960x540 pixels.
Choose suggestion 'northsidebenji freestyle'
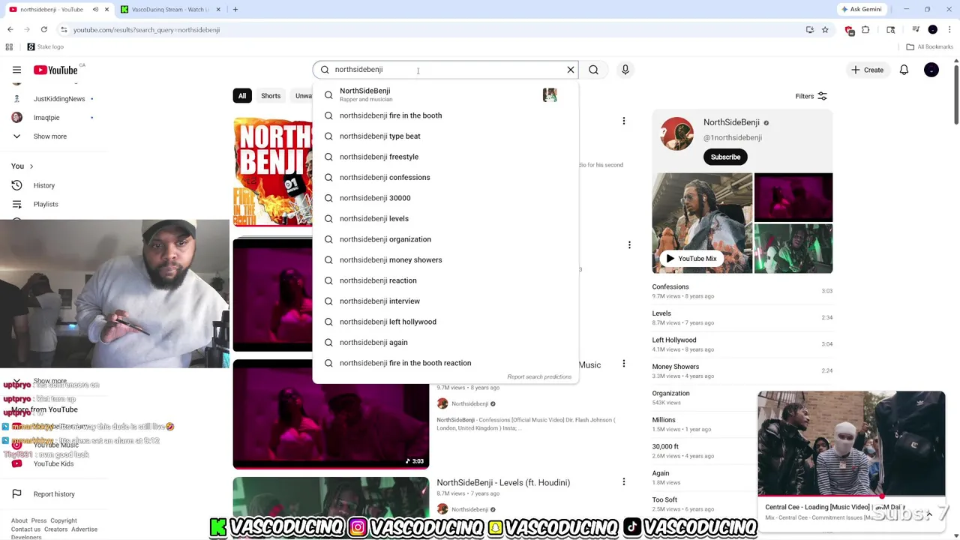(x=445, y=157)
